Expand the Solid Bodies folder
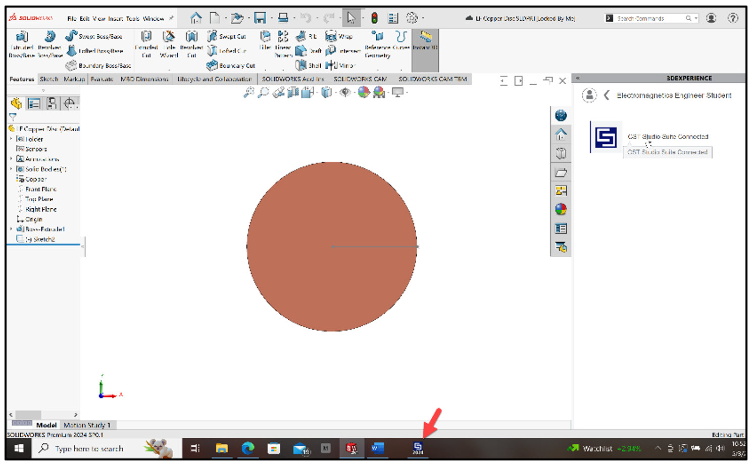This screenshot has width=751, height=467. [x=11, y=169]
